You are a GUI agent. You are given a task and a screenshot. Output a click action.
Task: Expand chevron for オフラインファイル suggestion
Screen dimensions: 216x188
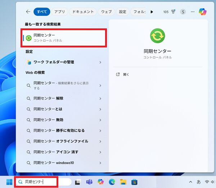[x=100, y=141]
